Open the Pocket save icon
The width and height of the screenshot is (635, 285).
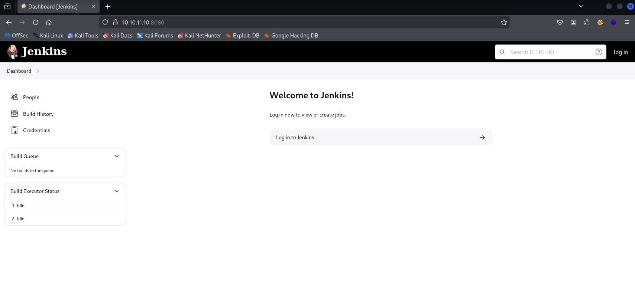[x=560, y=22]
